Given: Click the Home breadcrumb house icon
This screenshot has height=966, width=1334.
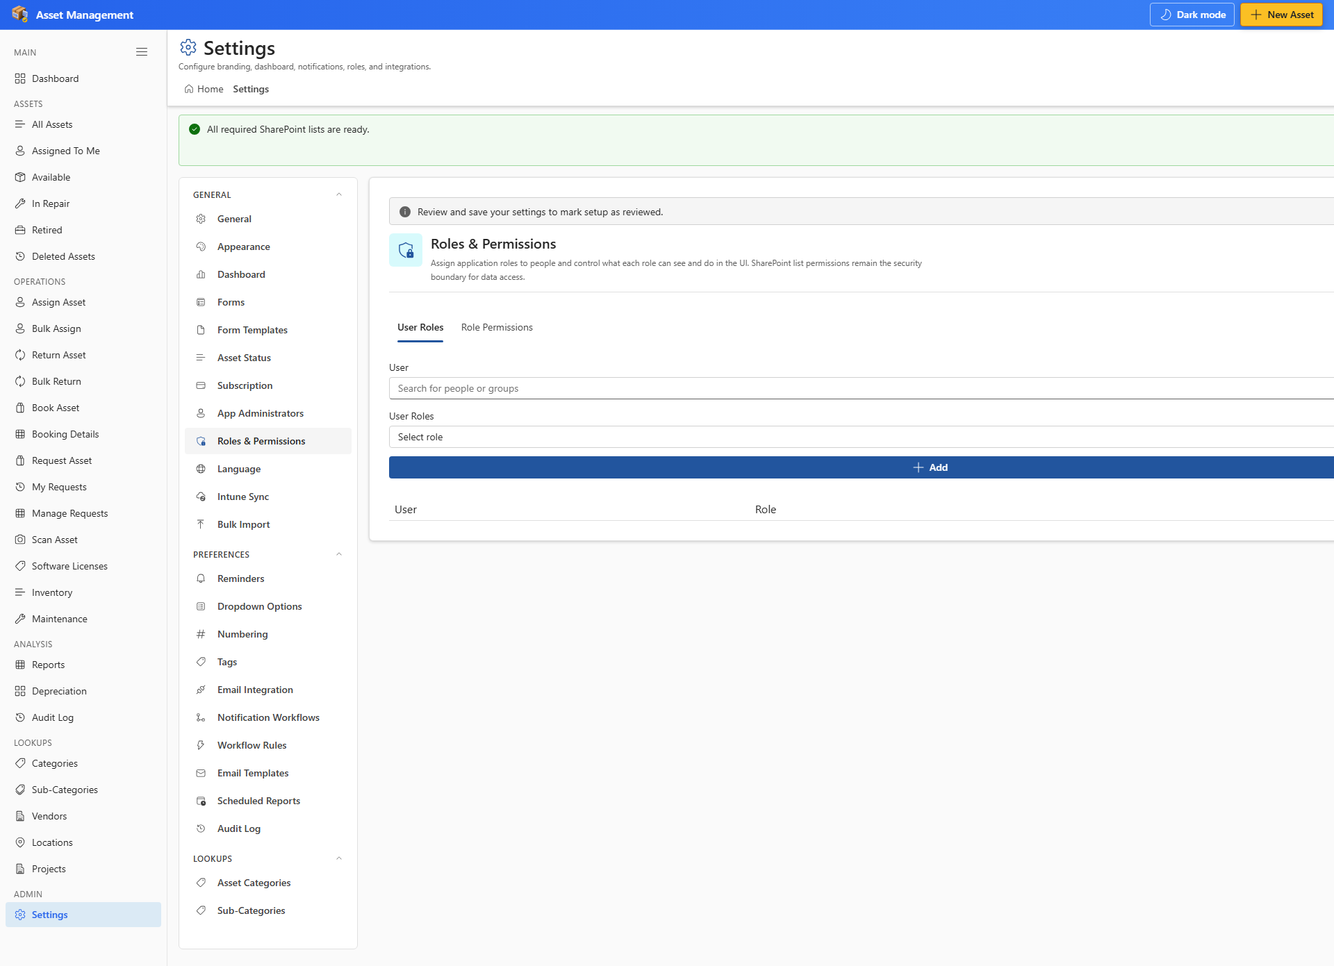Looking at the screenshot, I should coord(189,89).
